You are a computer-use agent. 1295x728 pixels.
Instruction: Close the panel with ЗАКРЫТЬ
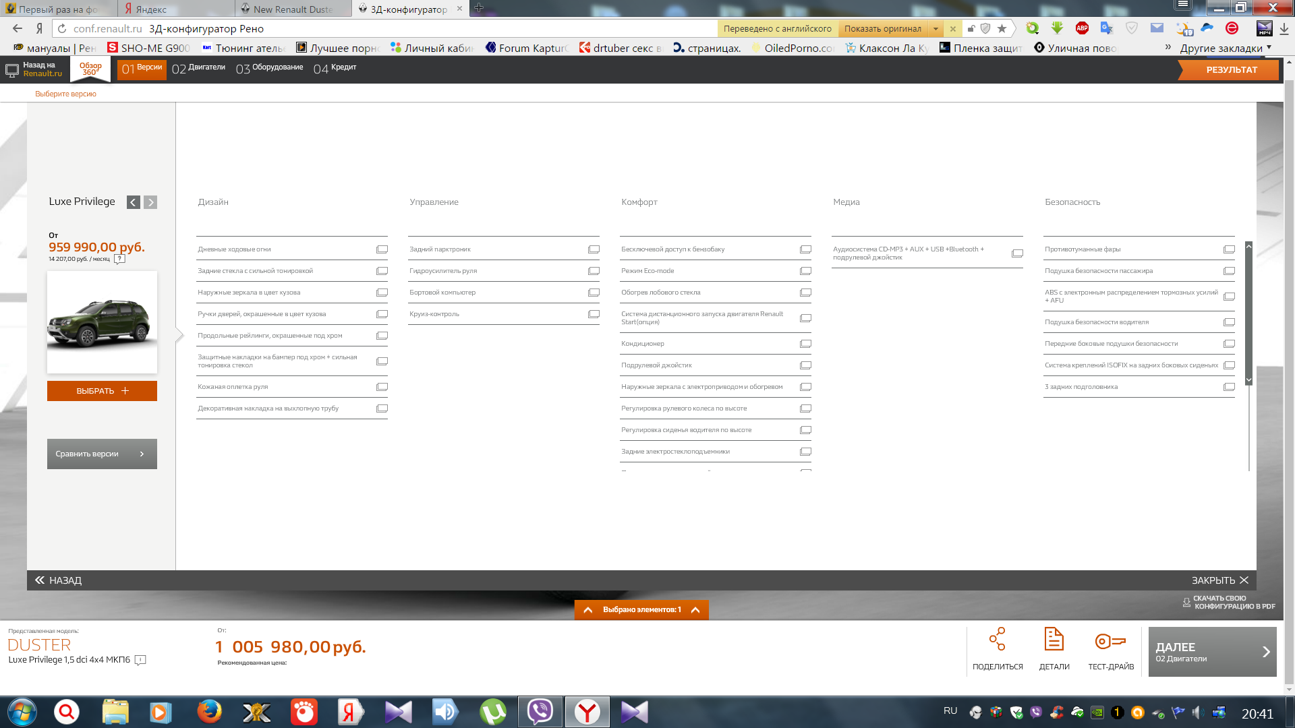pyautogui.click(x=1219, y=580)
